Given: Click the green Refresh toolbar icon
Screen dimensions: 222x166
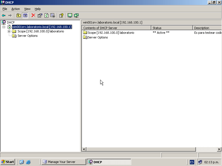Looking at the screenshot, I should click(x=46, y=15).
